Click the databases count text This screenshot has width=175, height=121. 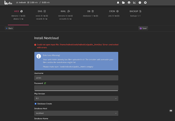pos(90,16)
